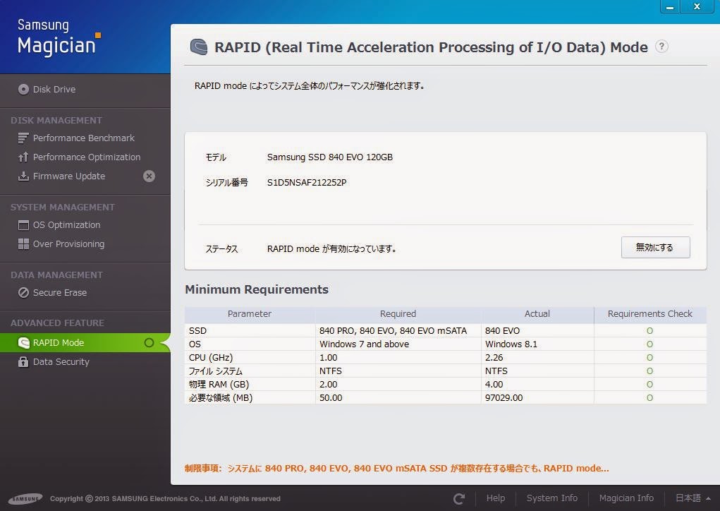Open Secure Erase under Data Management
720x511 pixels.
(x=60, y=293)
